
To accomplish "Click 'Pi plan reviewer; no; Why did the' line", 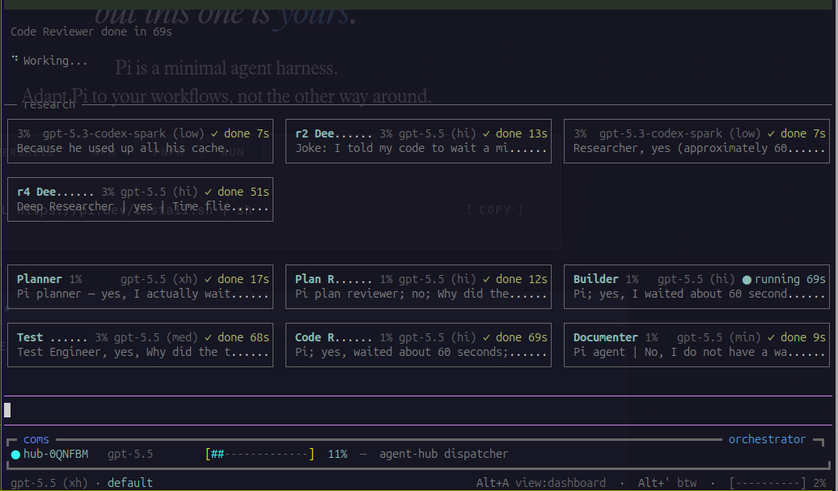I will click(x=421, y=294).
